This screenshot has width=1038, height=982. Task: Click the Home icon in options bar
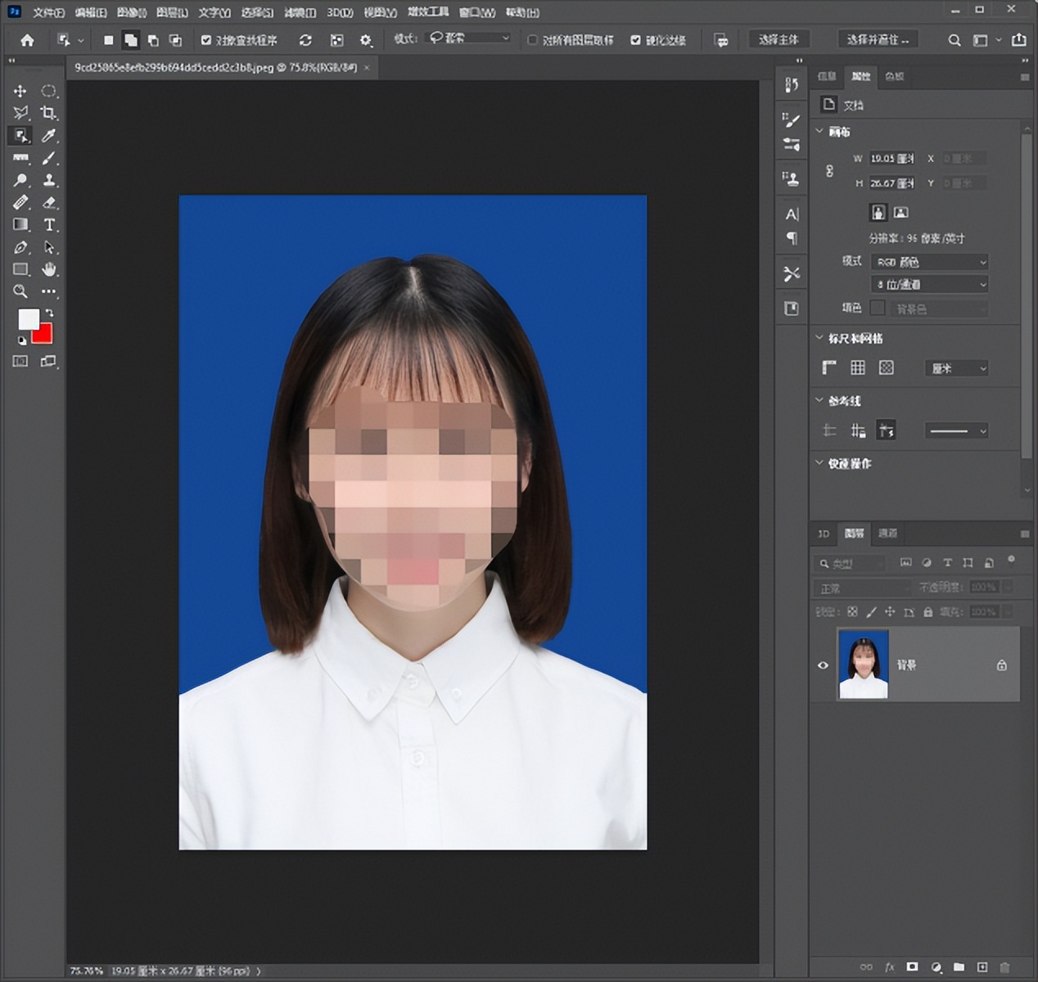tap(27, 40)
